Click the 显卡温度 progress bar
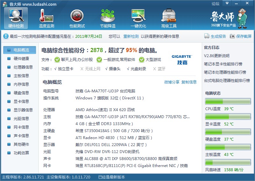The width and height of the screenshot is (255, 181). [x=228, y=117]
